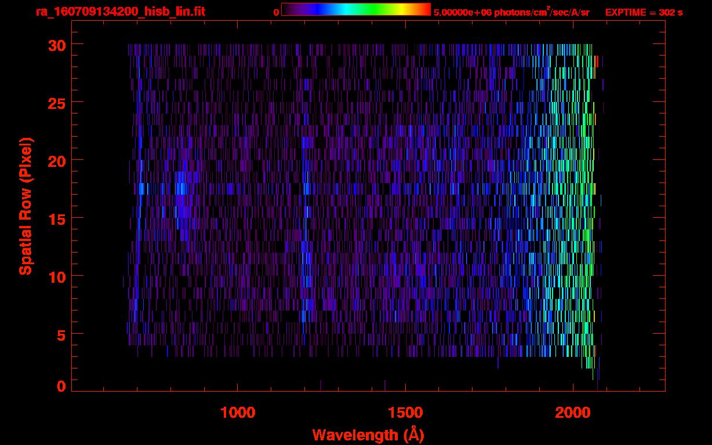The height and width of the screenshot is (445, 712).
Task: Click the 1500 wavelength tick label
Action: (x=405, y=413)
